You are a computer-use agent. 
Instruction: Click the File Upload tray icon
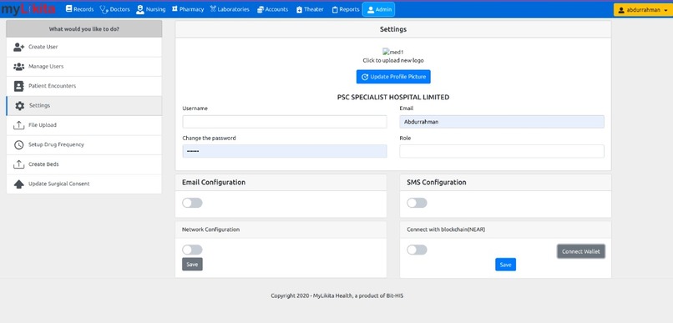point(19,125)
